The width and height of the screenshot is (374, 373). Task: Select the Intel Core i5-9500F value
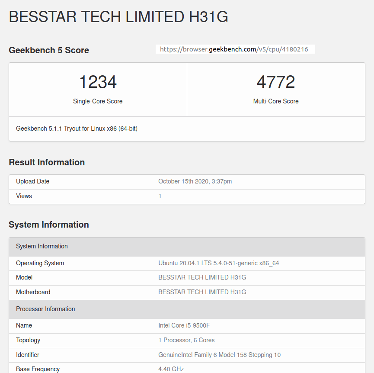(184, 325)
